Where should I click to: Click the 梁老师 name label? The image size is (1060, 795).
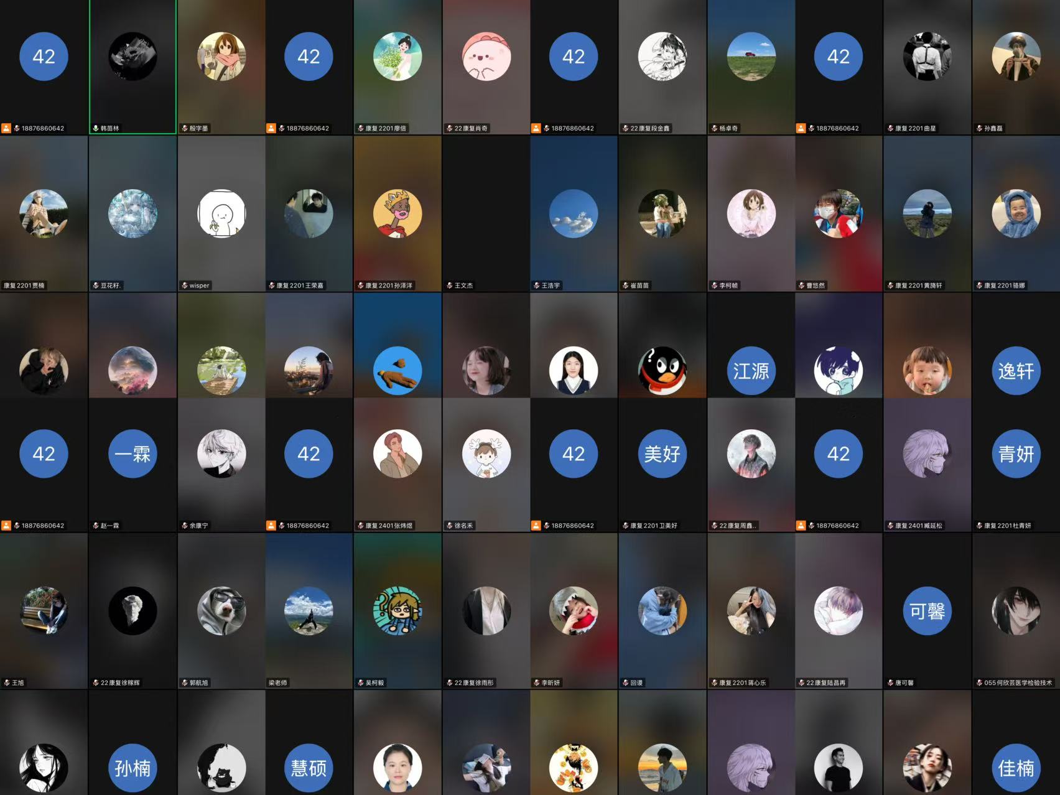click(278, 683)
